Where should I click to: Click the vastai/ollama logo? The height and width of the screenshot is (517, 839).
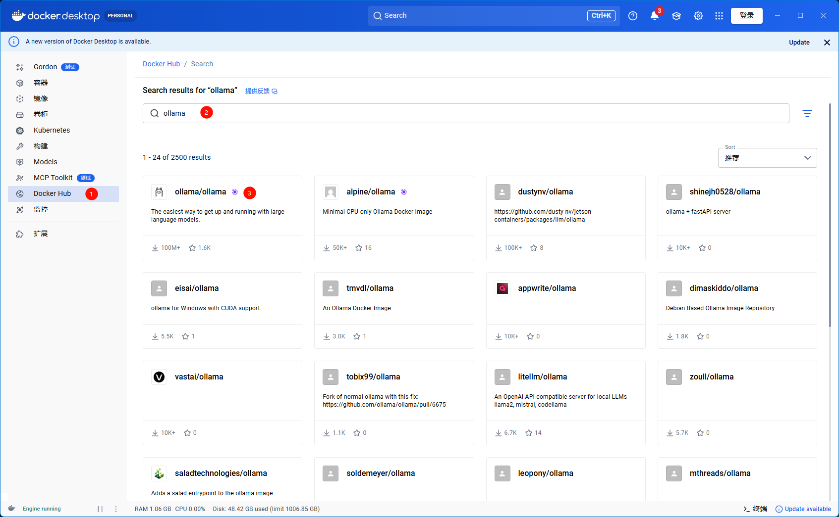[x=159, y=377]
